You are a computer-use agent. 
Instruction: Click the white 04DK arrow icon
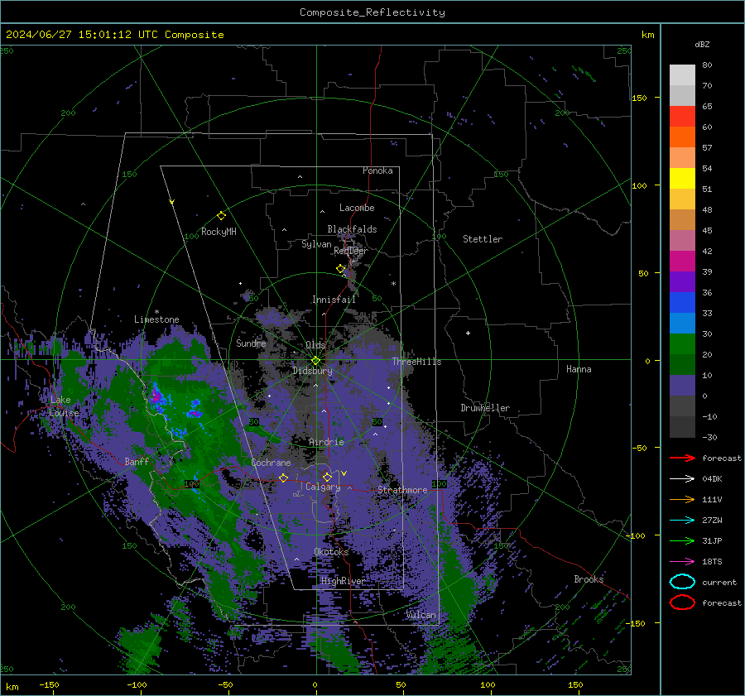click(x=682, y=479)
